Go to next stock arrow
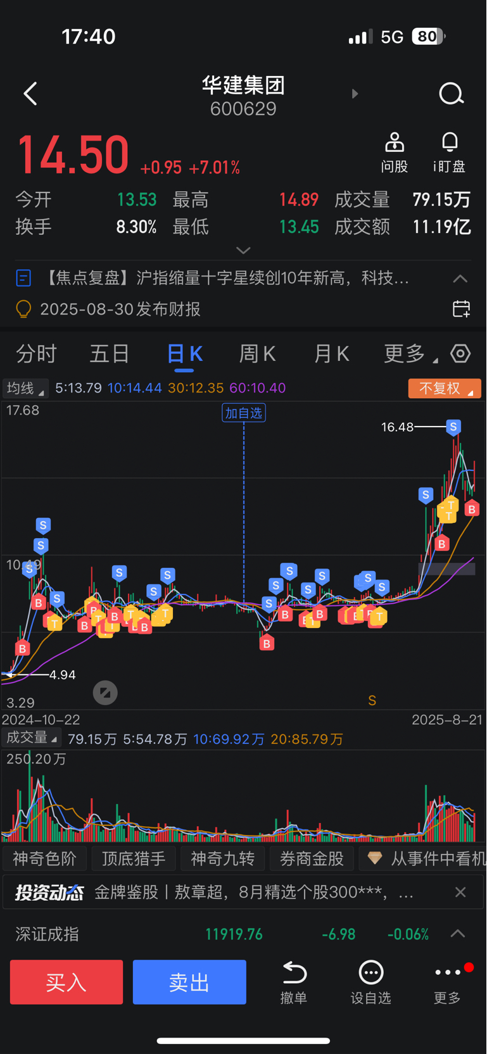 click(355, 94)
